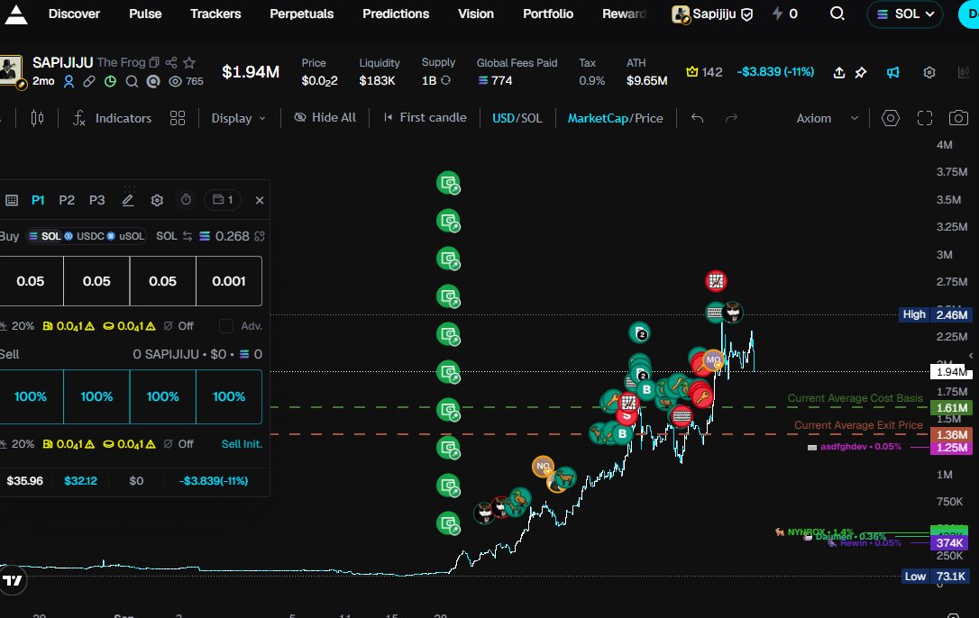Open trade panel settings gear
Viewport: 979px width, 618px height.
click(x=157, y=200)
